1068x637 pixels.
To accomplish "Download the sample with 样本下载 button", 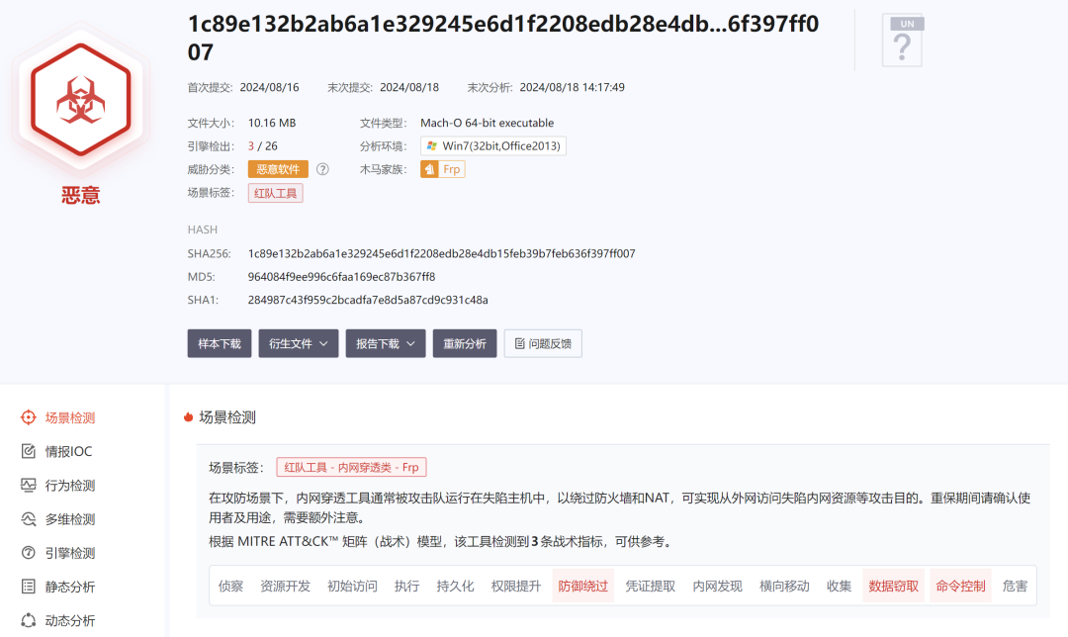I will pos(220,343).
